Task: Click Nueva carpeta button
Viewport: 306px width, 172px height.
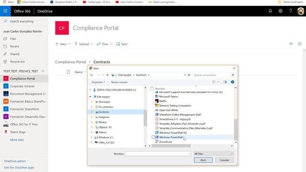Action: [119, 82]
